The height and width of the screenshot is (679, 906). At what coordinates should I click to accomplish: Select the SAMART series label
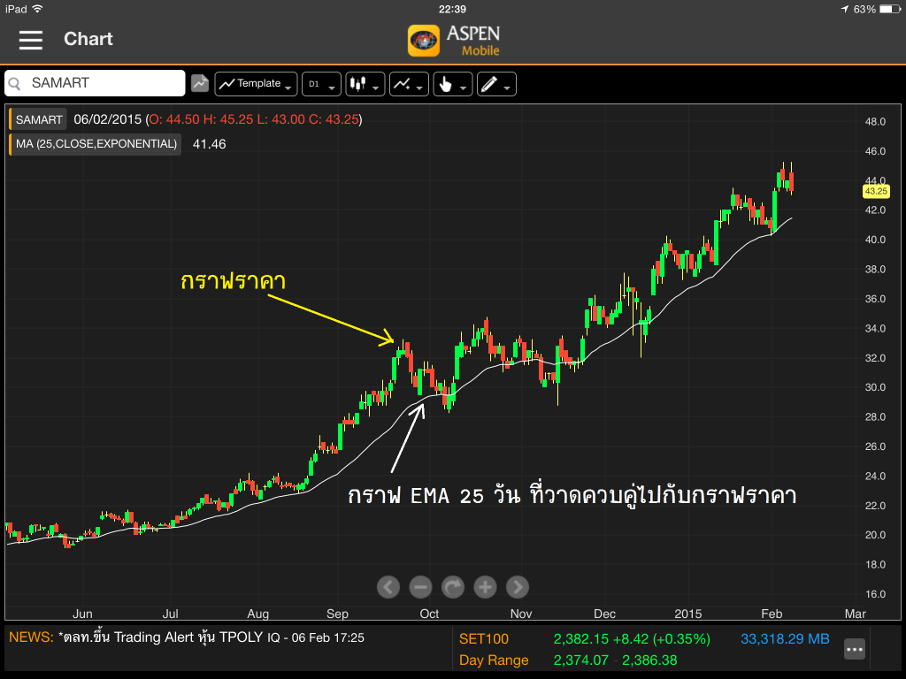(39, 119)
